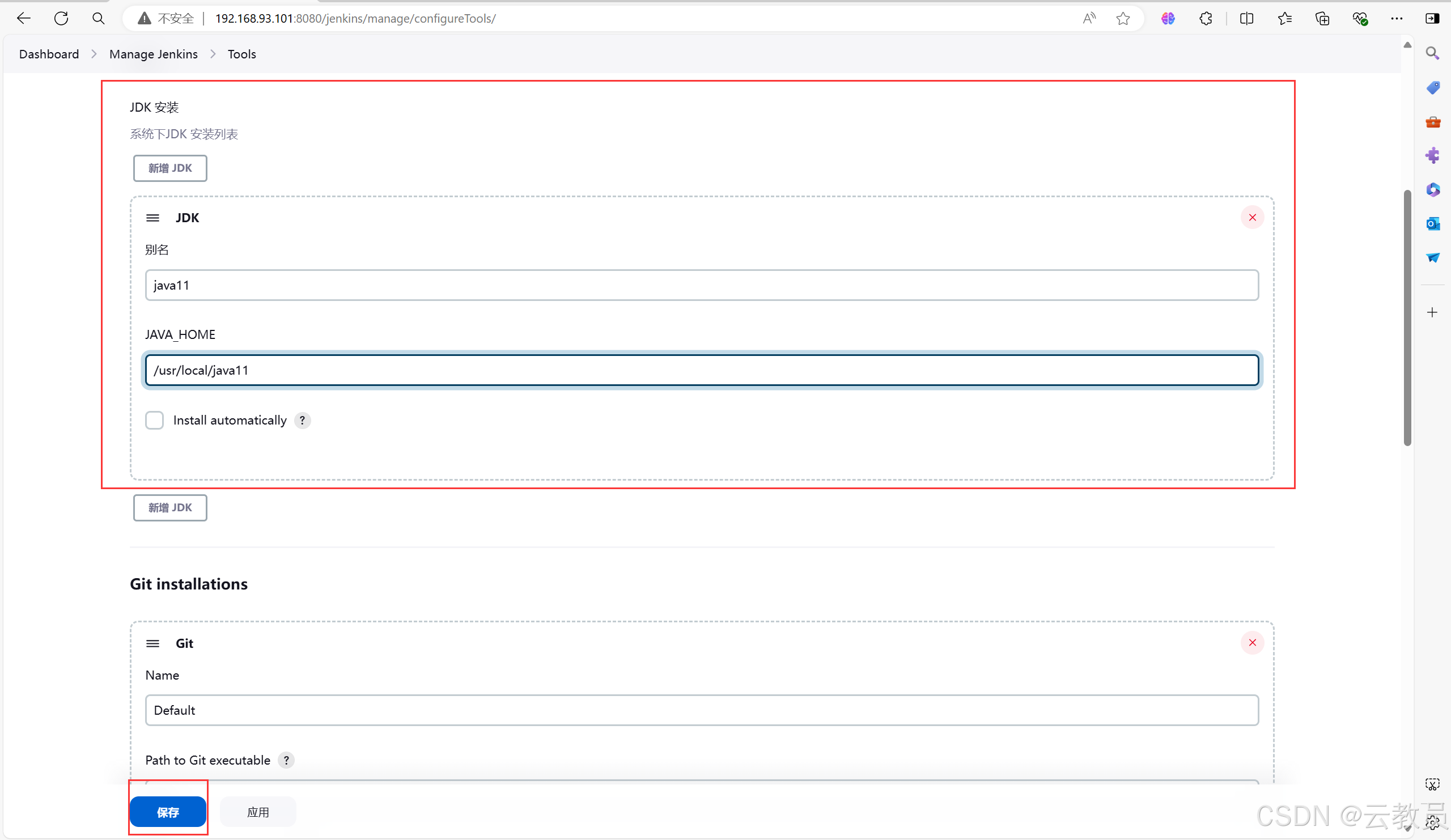
Task: Focus the JDK alias field containing java11
Action: pyautogui.click(x=702, y=285)
